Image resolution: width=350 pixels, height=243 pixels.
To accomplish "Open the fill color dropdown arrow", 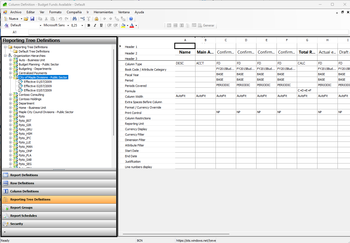I will tap(127, 25).
